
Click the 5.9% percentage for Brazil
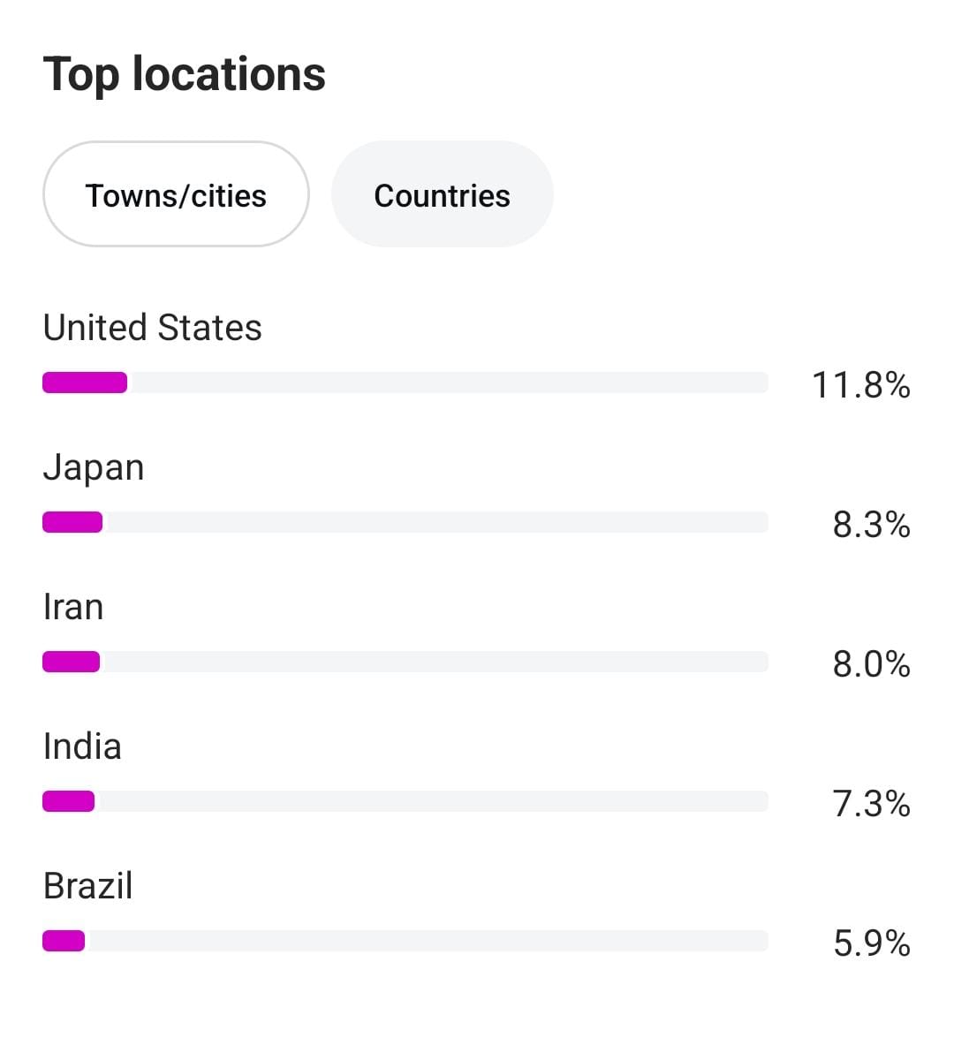[871, 943]
